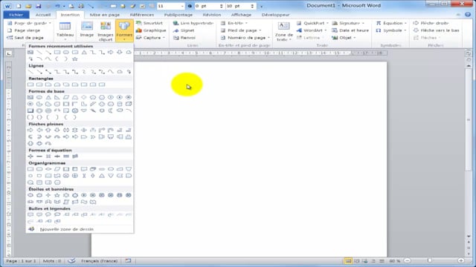
Task: Click the zoom out minus button
Action: (407, 260)
